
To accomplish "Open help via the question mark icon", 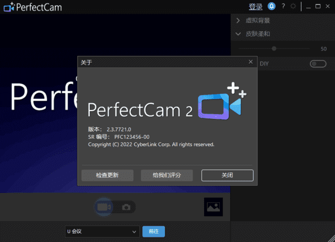I will [283, 6].
